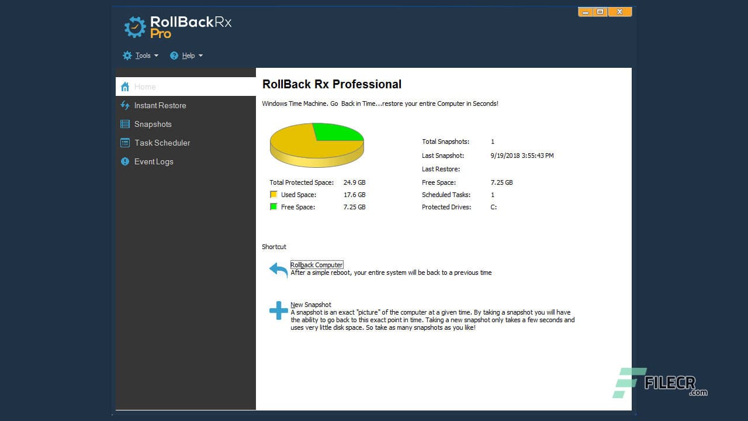Click the blue plus New Snapshot icon
The width and height of the screenshot is (748, 421).
[x=278, y=310]
